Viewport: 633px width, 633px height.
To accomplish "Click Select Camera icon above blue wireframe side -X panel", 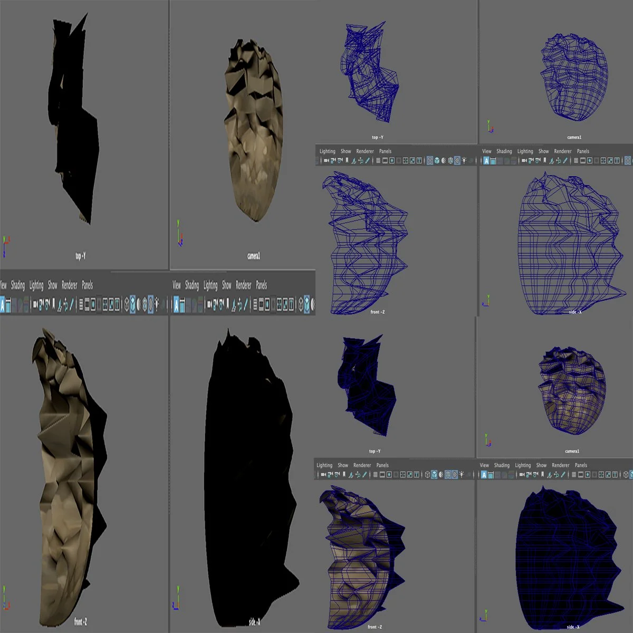I will point(523,161).
